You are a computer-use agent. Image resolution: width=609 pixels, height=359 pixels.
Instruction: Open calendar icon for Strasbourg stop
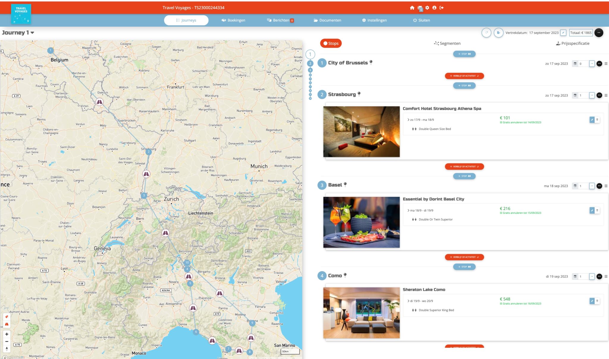tap(575, 95)
